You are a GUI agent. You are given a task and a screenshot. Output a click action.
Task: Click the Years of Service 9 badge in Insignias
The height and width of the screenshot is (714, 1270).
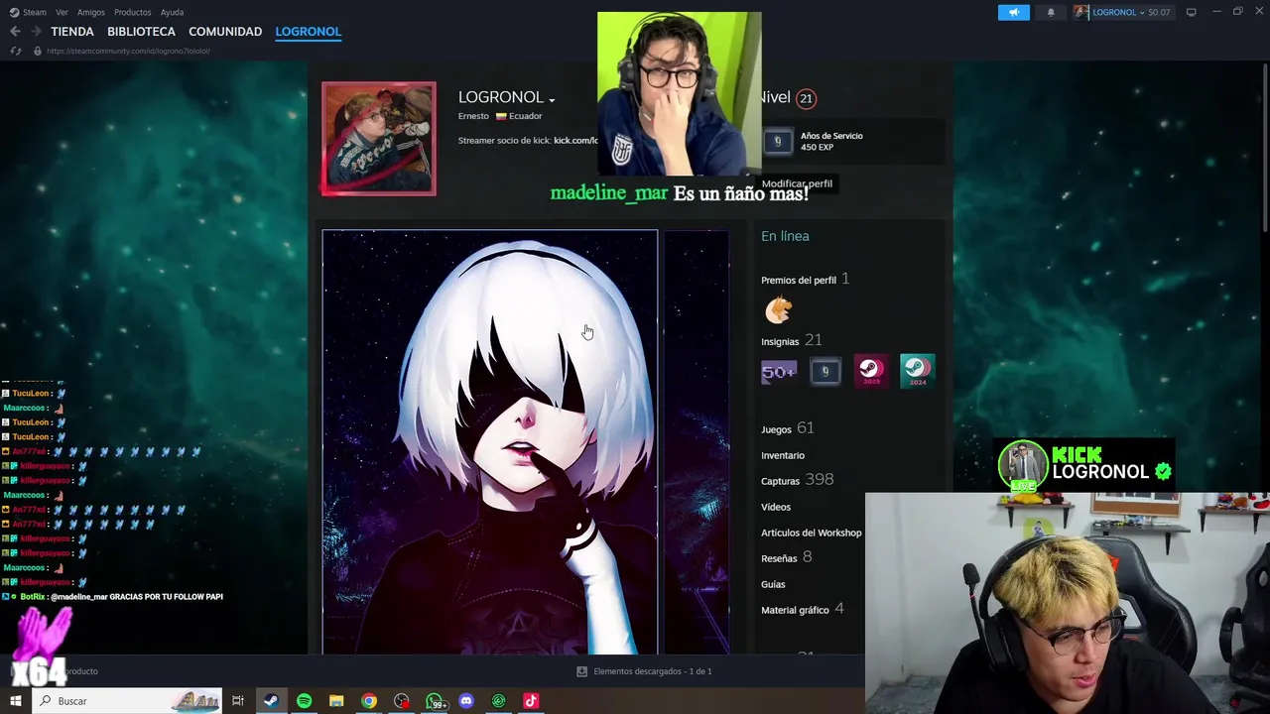pos(825,371)
